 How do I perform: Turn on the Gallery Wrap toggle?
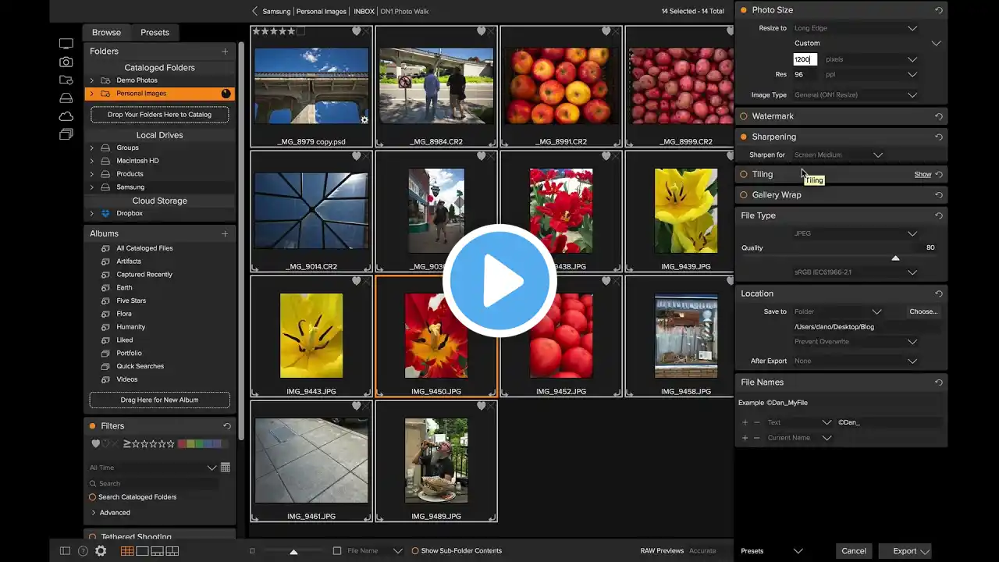click(x=744, y=195)
